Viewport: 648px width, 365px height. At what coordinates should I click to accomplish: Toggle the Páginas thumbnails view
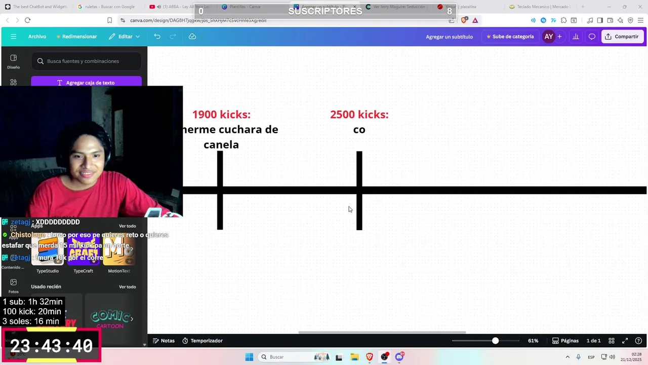(565, 341)
